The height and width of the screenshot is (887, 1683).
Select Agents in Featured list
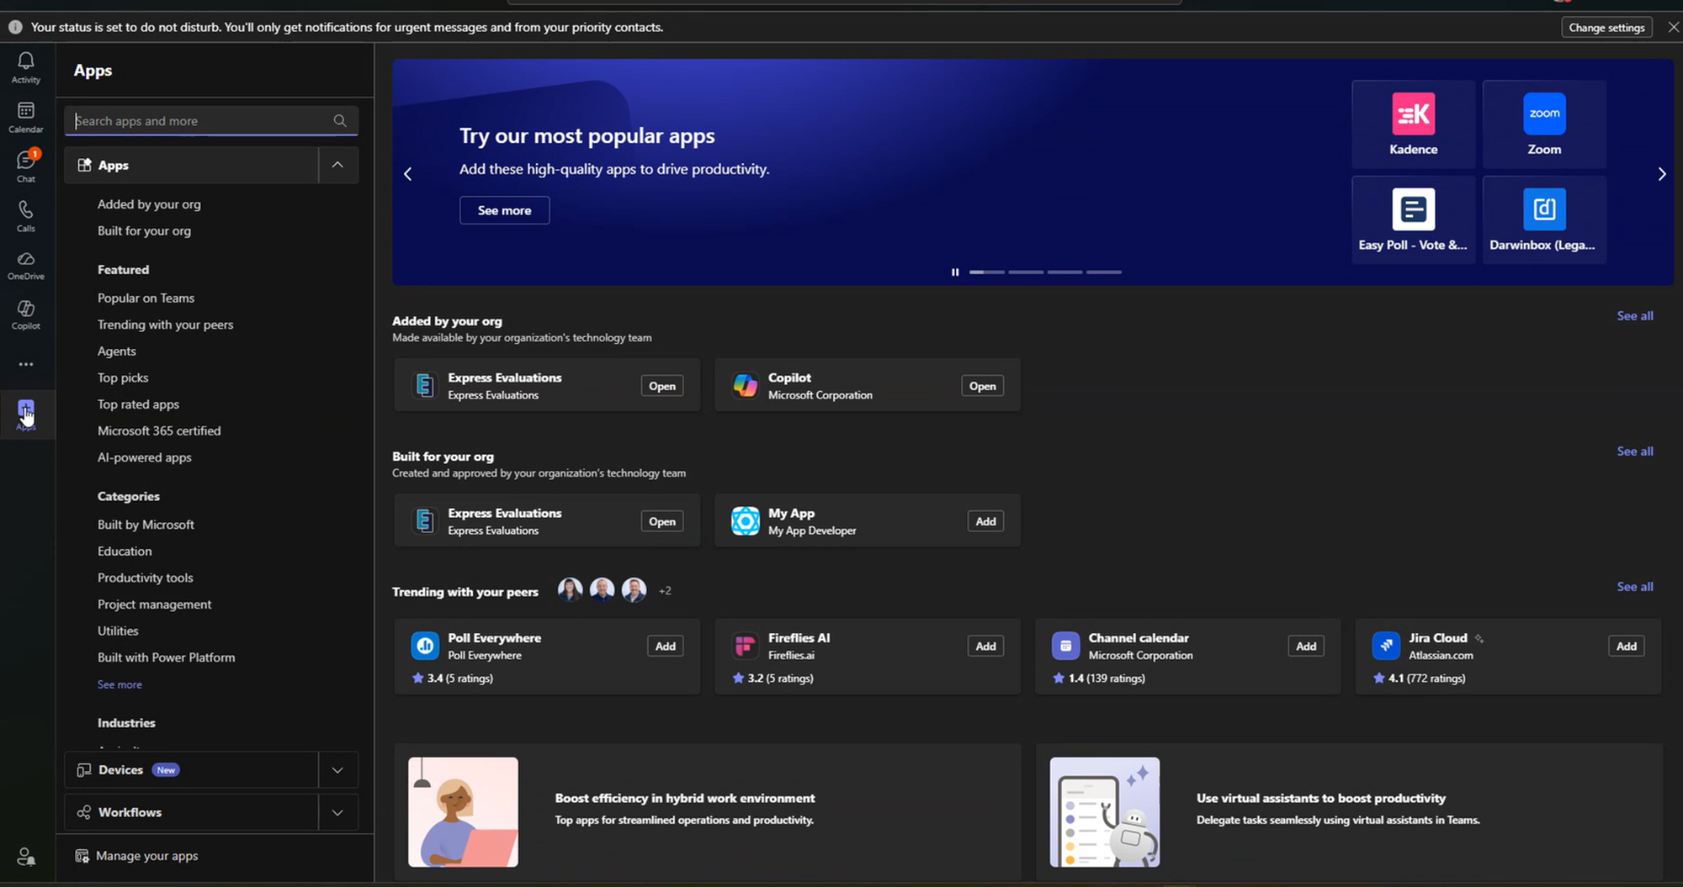coord(116,351)
